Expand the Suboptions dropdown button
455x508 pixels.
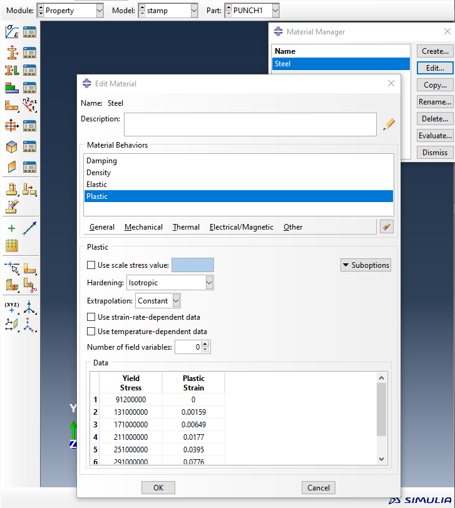pos(366,265)
